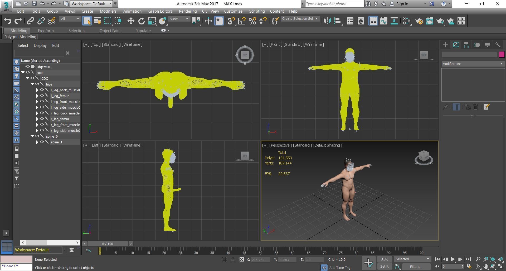The image size is (506, 271).
Task: Hide l_leg_femur with eye icon
Action: pyautogui.click(x=42, y=96)
